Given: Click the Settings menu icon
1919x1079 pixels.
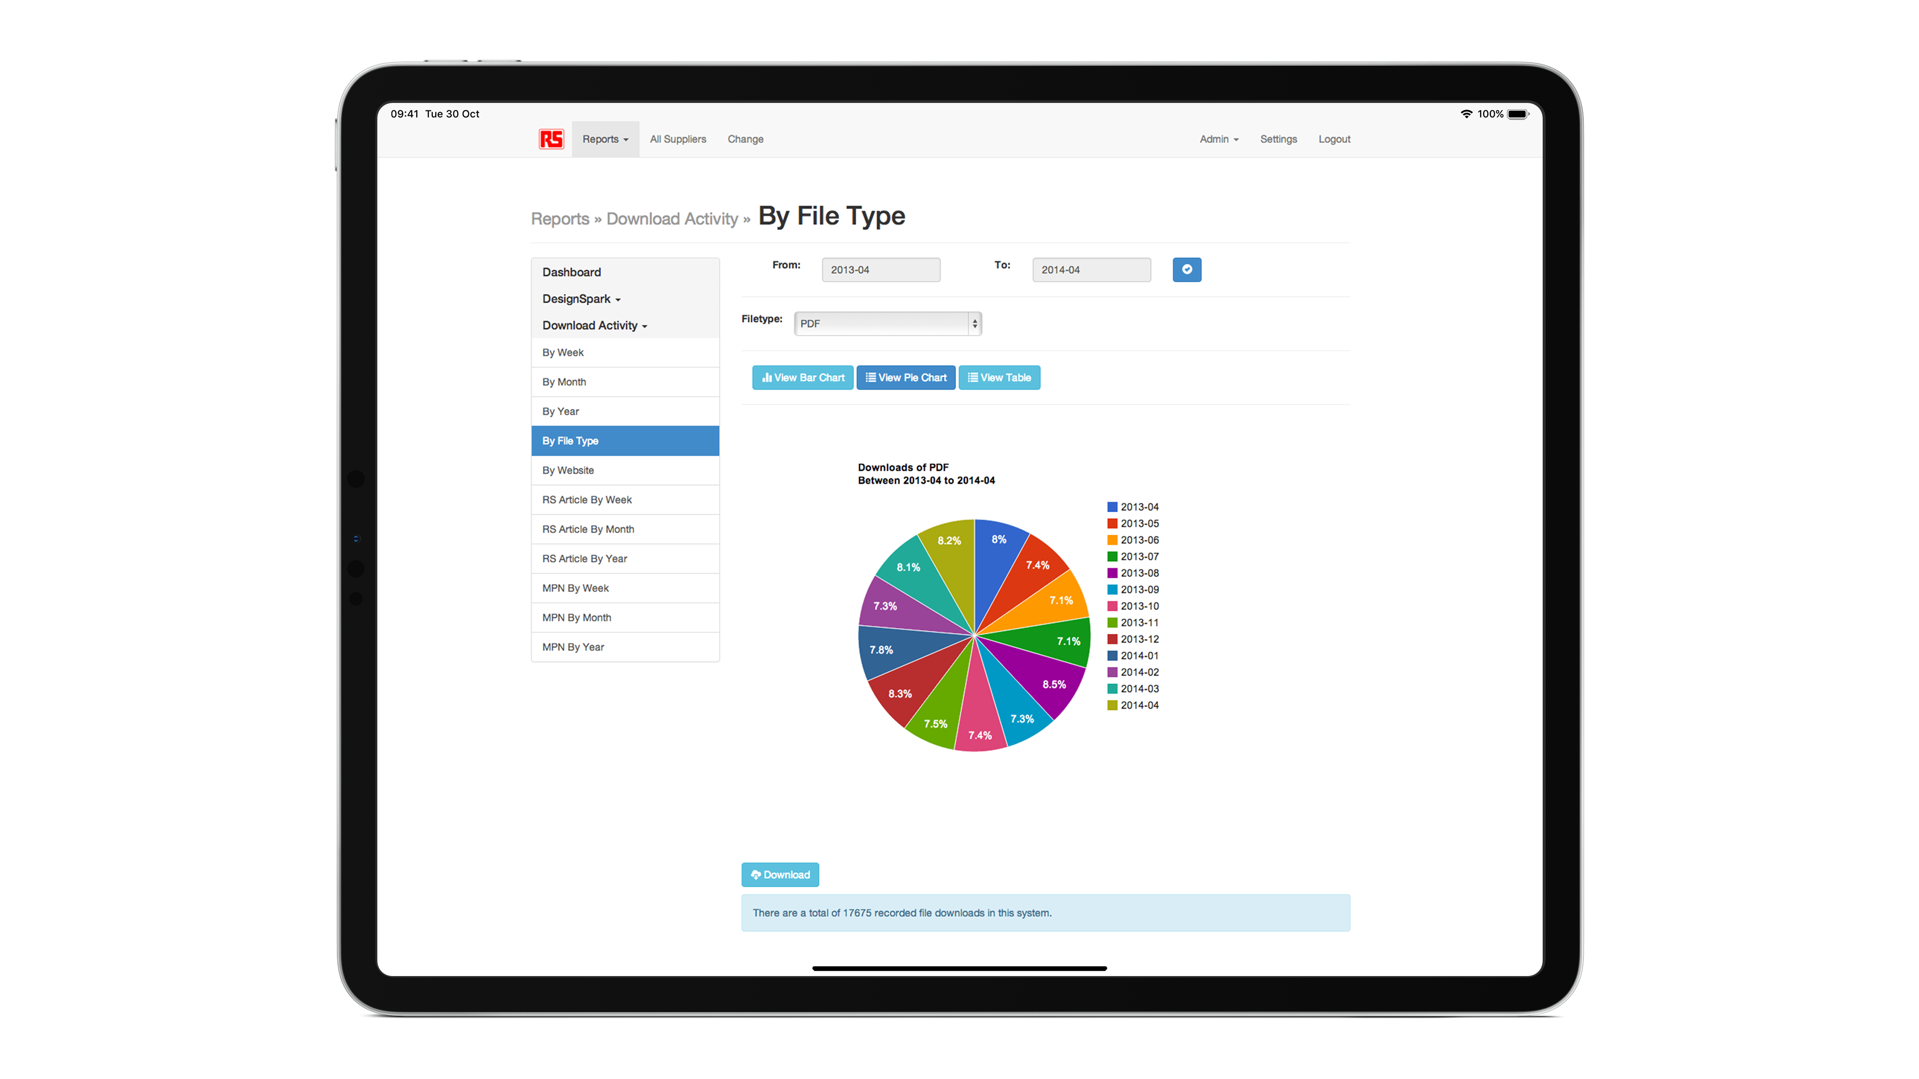Looking at the screenshot, I should [1276, 138].
